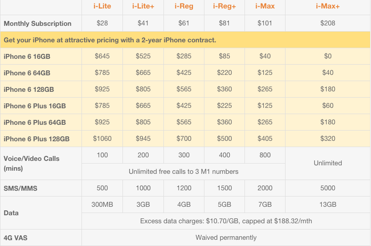Click the 2-year iPhone contract banner text
Screen dimensions: 371x246
pyautogui.click(x=110, y=40)
